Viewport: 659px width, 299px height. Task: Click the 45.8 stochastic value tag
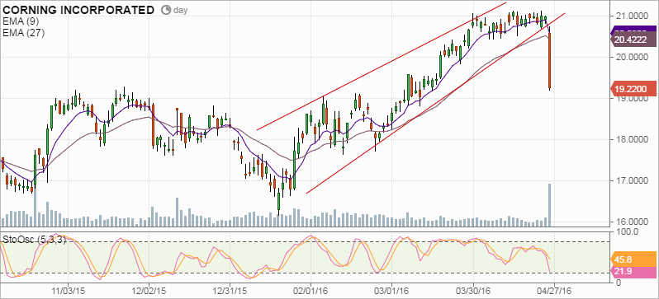(x=633, y=259)
